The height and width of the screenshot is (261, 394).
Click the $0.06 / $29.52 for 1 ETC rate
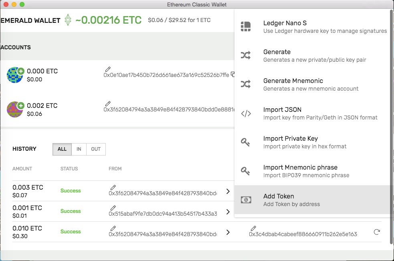pos(179,20)
